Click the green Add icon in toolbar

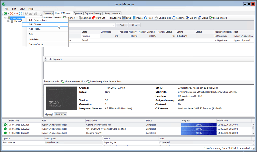tap(6, 14)
